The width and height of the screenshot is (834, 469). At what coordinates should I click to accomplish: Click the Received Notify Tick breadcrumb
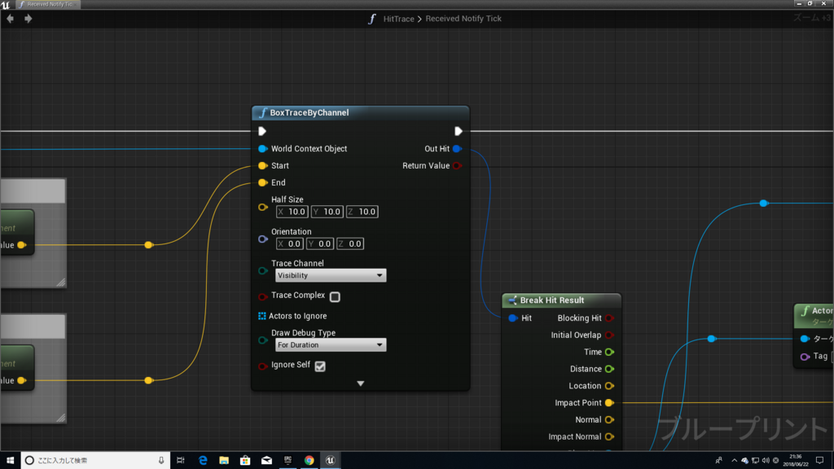(463, 19)
